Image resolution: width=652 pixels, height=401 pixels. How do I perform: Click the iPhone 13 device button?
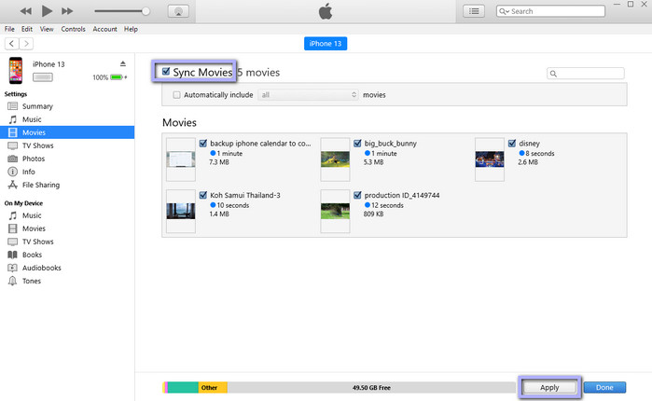point(326,44)
